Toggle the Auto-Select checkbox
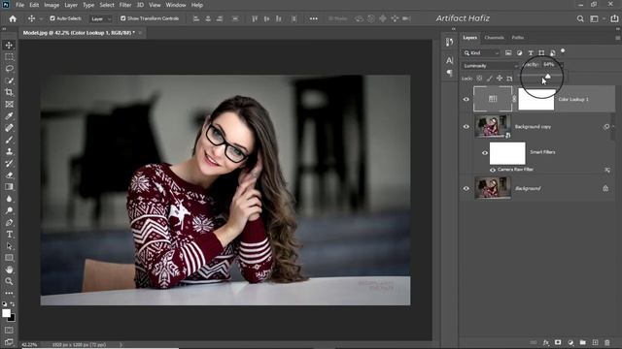622x349 pixels. click(x=52, y=18)
